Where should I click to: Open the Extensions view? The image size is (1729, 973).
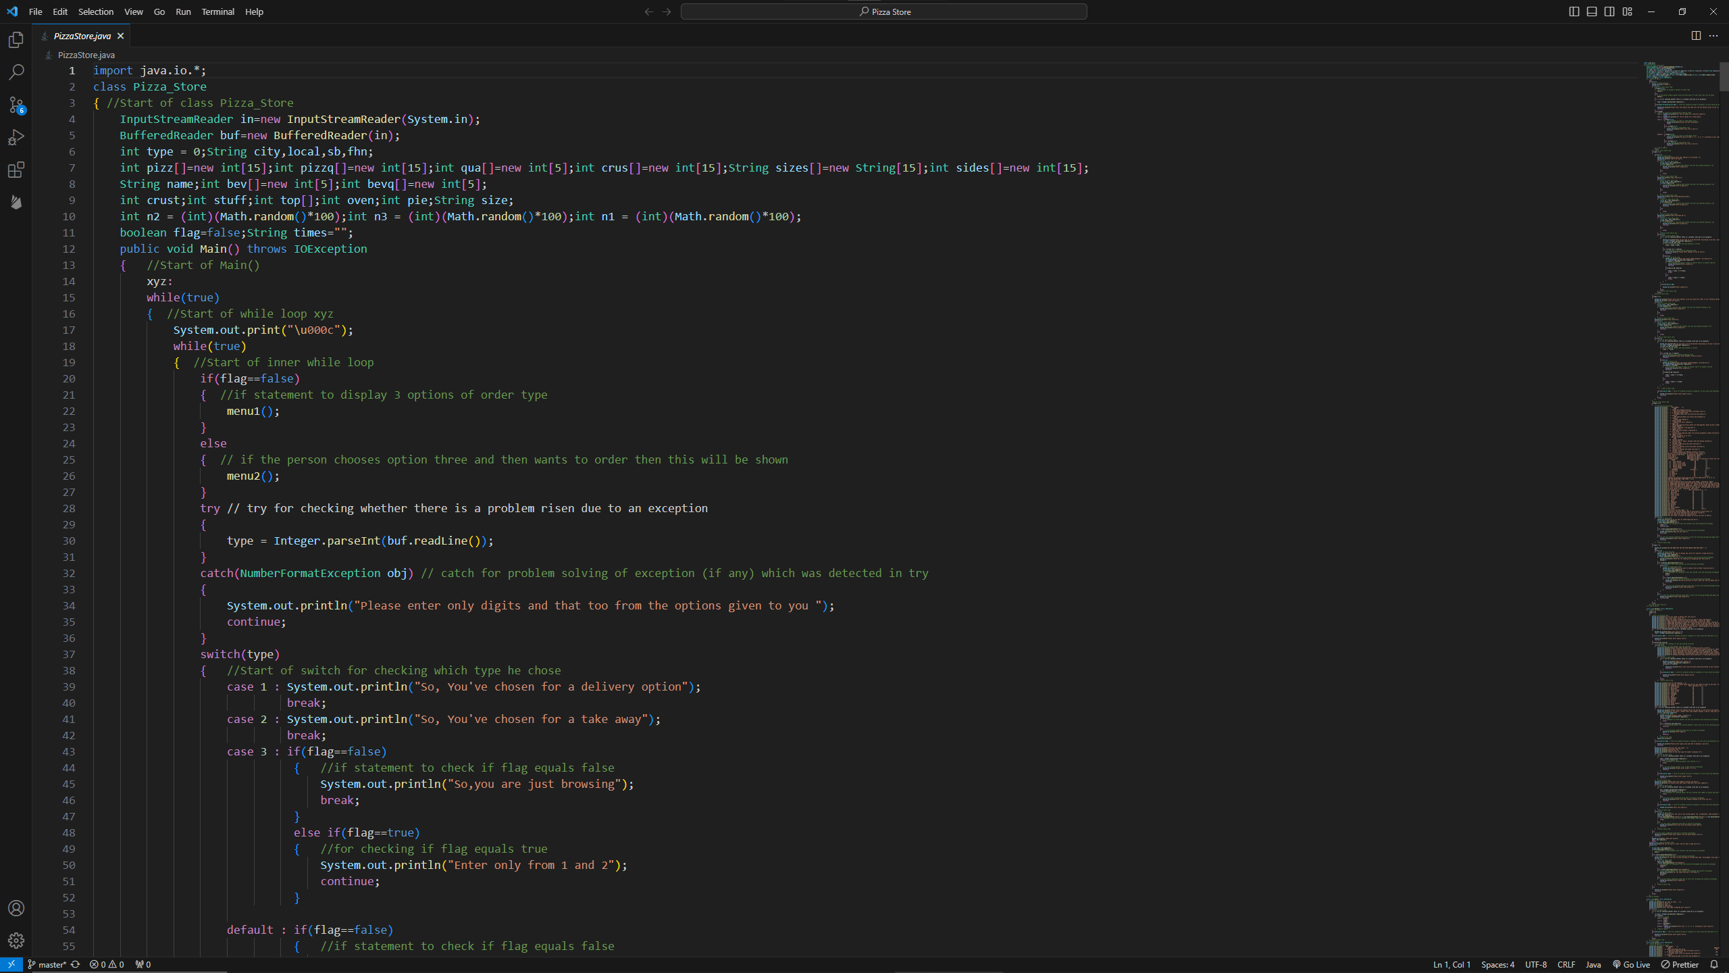coord(16,170)
